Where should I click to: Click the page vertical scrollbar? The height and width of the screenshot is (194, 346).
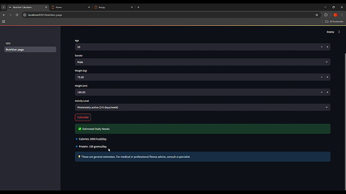[x=345, y=121]
